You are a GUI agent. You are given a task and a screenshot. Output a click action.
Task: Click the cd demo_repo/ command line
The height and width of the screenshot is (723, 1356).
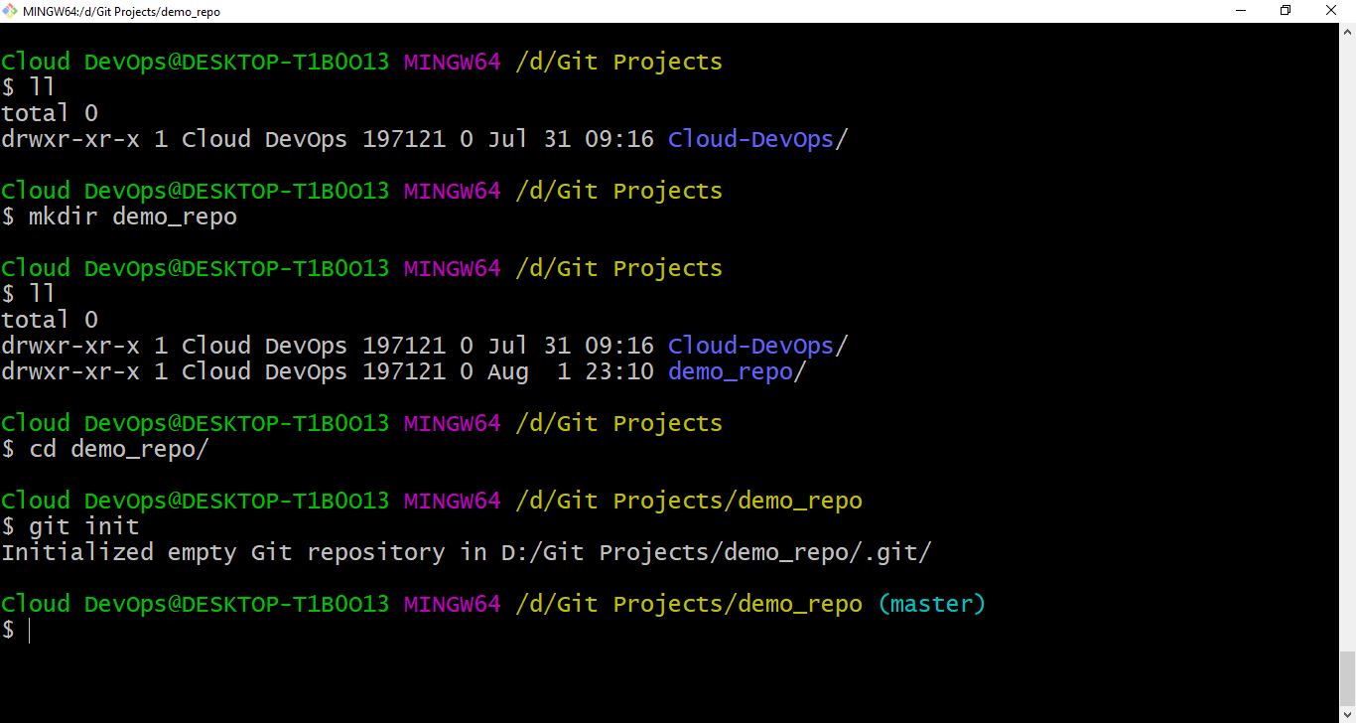coord(119,448)
